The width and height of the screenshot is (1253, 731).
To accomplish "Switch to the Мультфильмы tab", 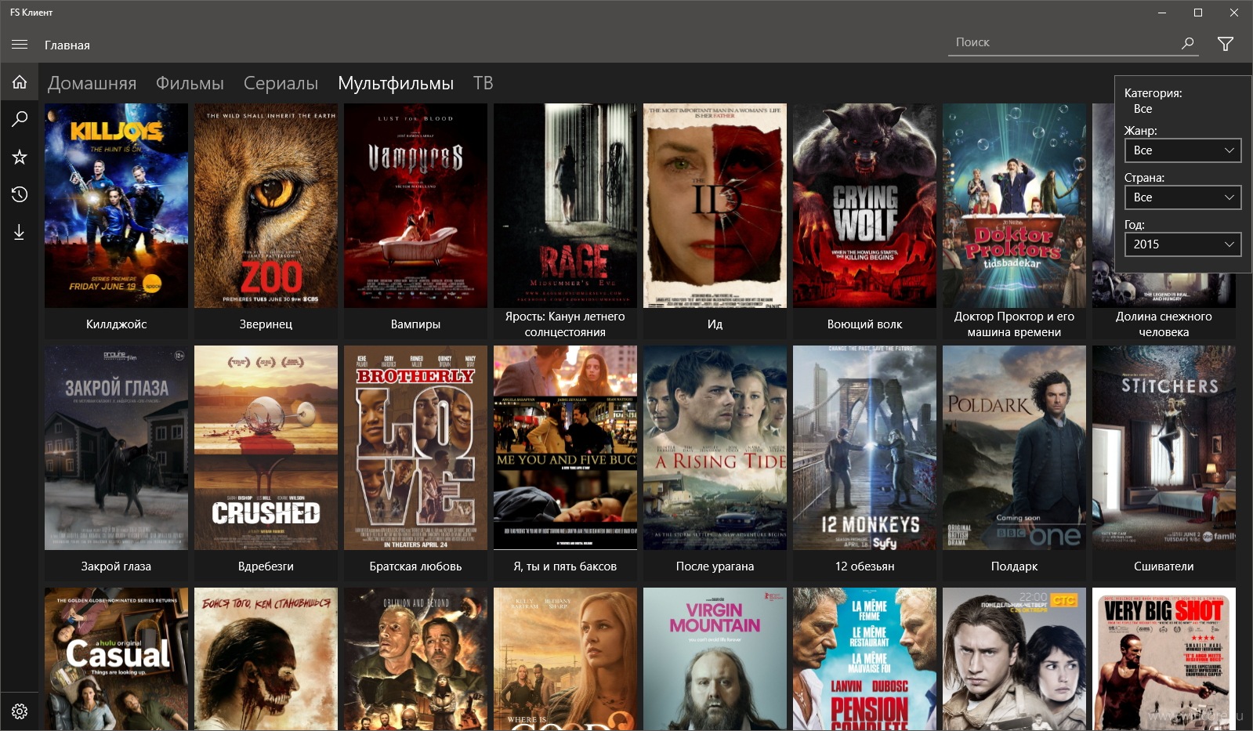I will pos(396,83).
